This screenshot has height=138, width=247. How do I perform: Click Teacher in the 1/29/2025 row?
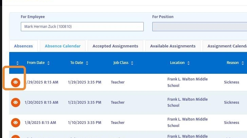pos(118,82)
